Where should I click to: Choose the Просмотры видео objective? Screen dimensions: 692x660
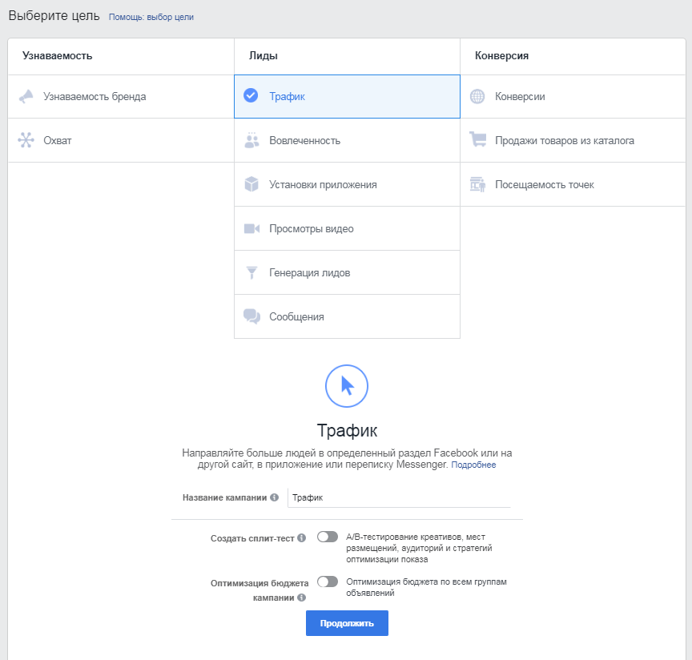point(312,228)
